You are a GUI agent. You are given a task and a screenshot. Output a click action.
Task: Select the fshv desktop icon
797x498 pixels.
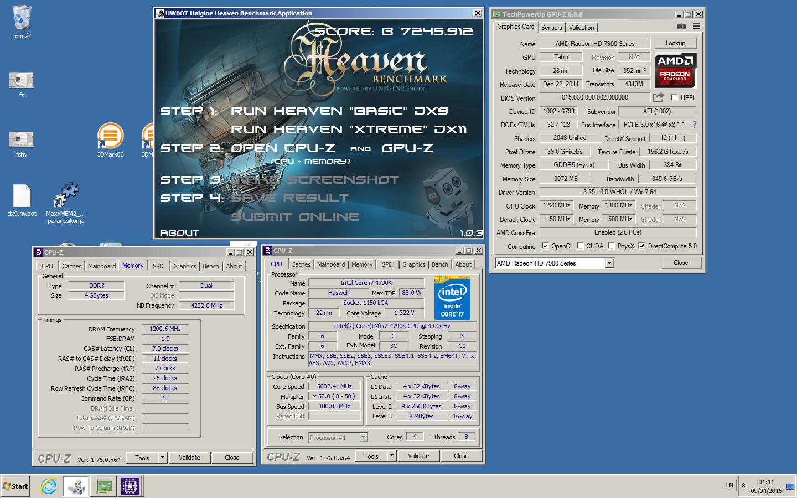click(x=21, y=139)
